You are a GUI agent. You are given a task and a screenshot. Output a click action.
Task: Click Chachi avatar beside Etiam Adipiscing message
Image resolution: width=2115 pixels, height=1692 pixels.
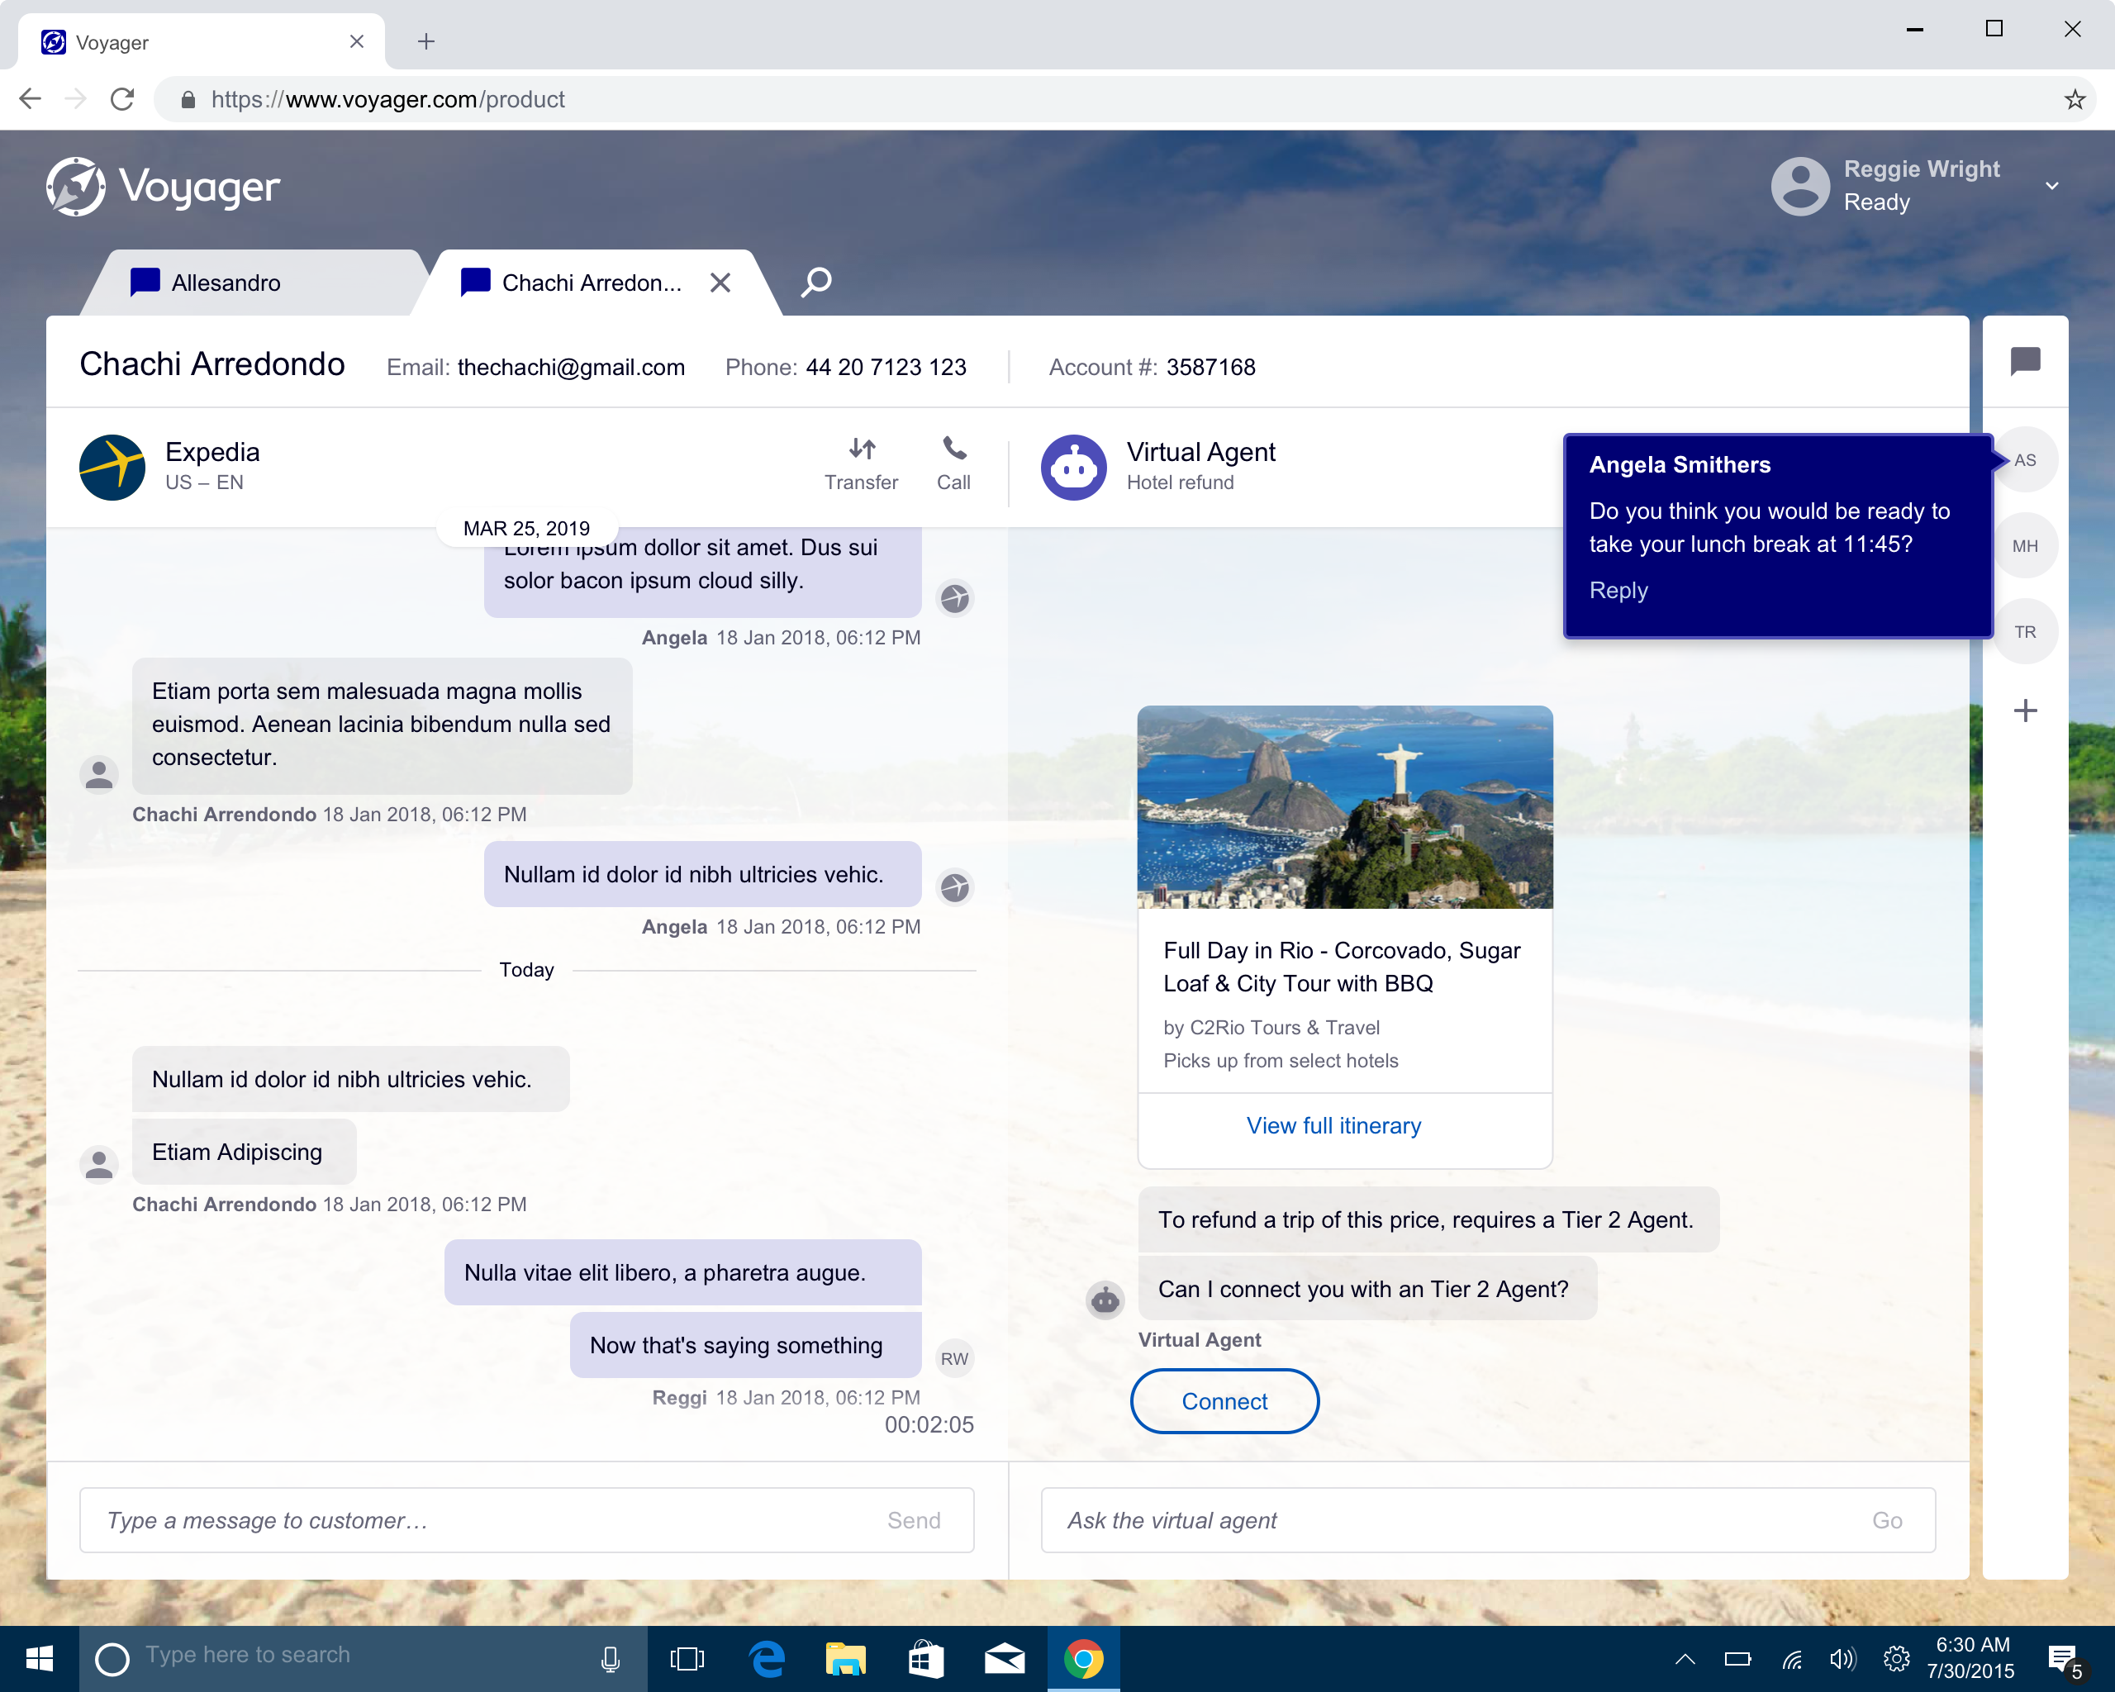98,1164
